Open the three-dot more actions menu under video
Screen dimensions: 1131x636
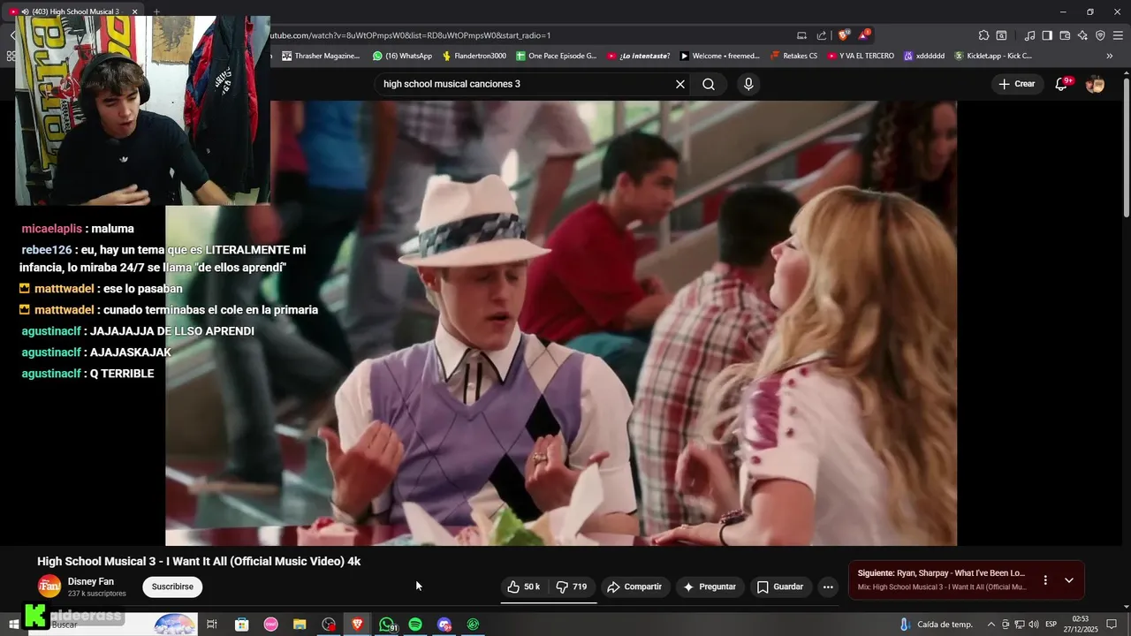828,587
